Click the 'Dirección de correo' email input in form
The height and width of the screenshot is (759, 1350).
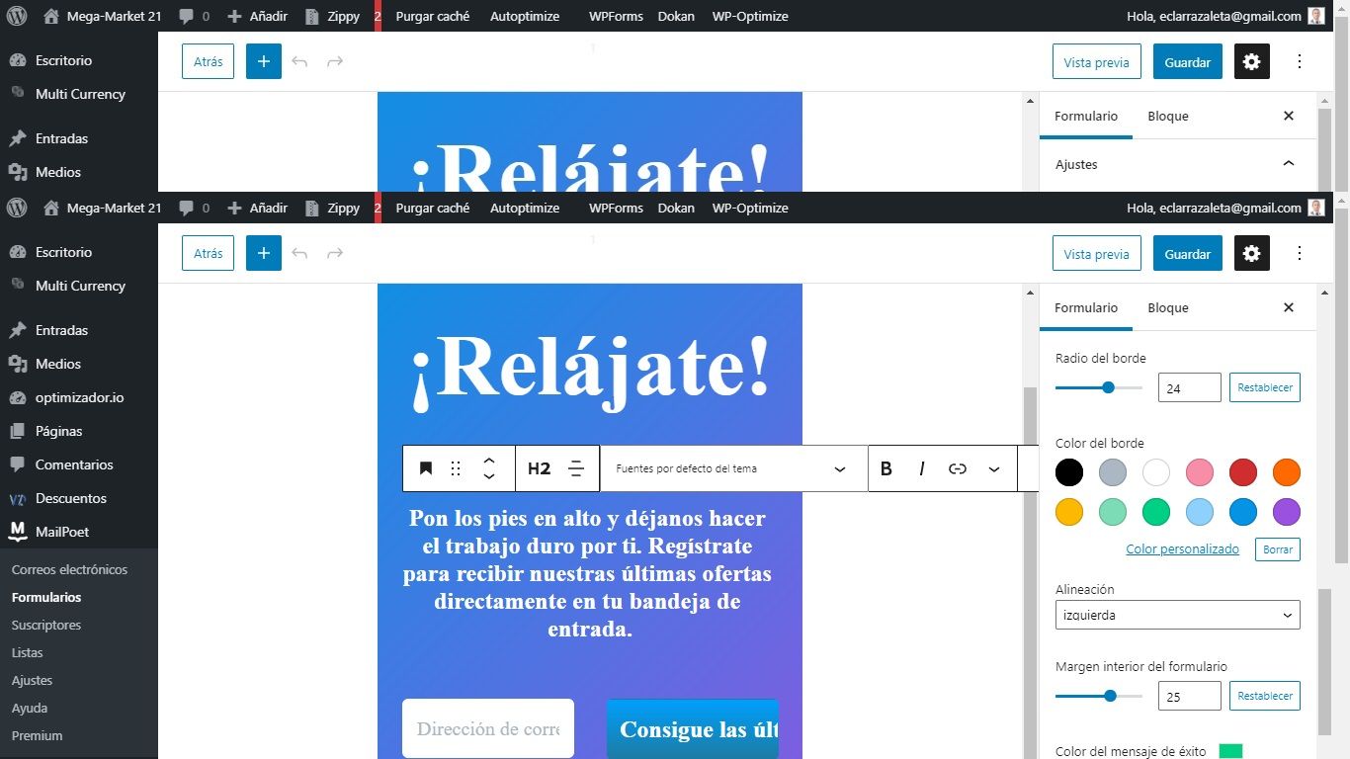click(488, 728)
